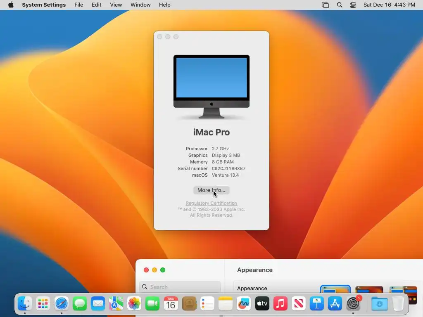Select the Light appearance thumbnail

[335, 289]
